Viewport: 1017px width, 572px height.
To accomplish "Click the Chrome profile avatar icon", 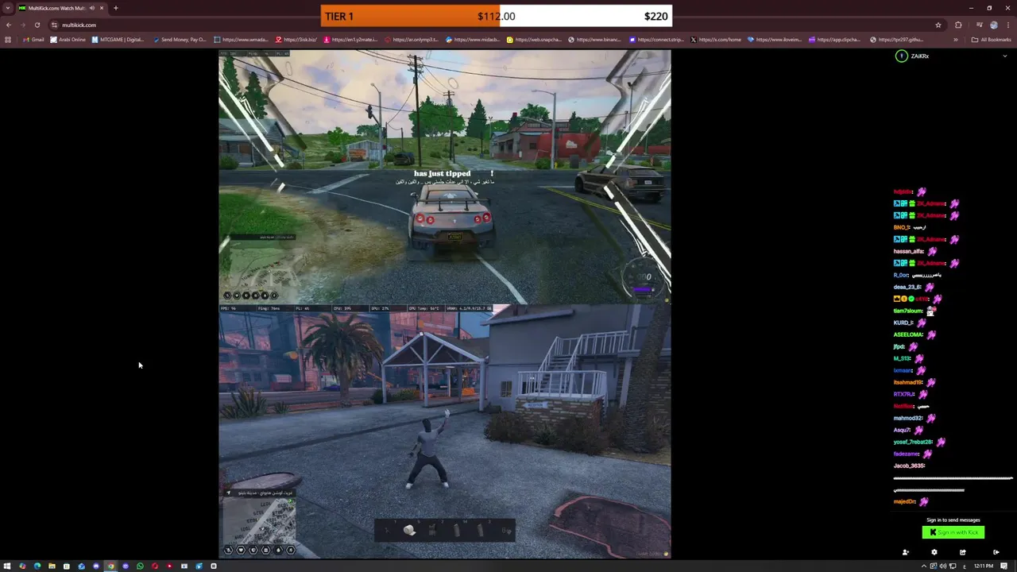I will [994, 25].
